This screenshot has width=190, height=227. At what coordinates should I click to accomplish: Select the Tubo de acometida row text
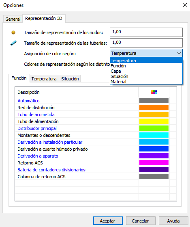tap(36, 115)
